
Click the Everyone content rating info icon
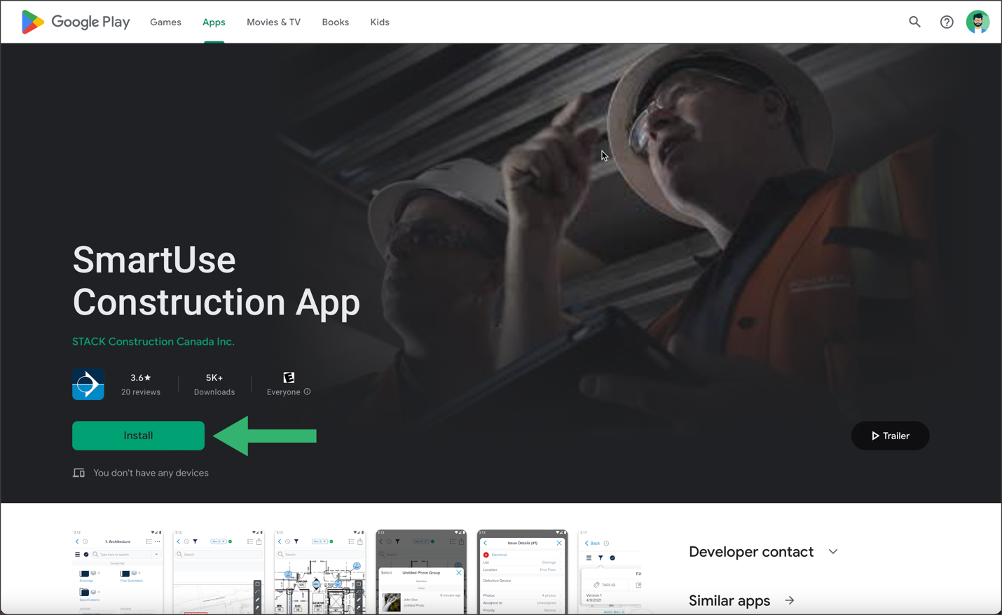tap(307, 392)
